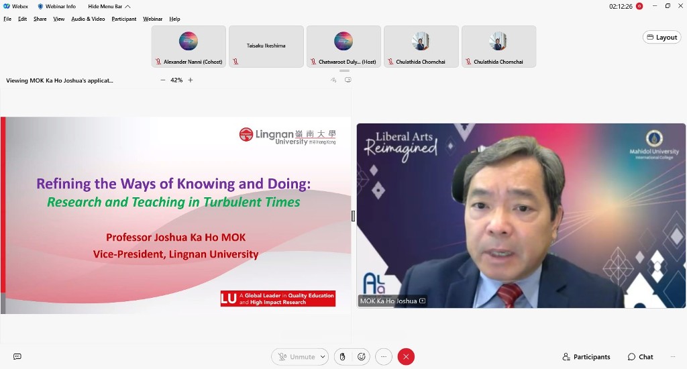Toggle the Unmute microphone button
The width and height of the screenshot is (687, 369).
tap(296, 357)
